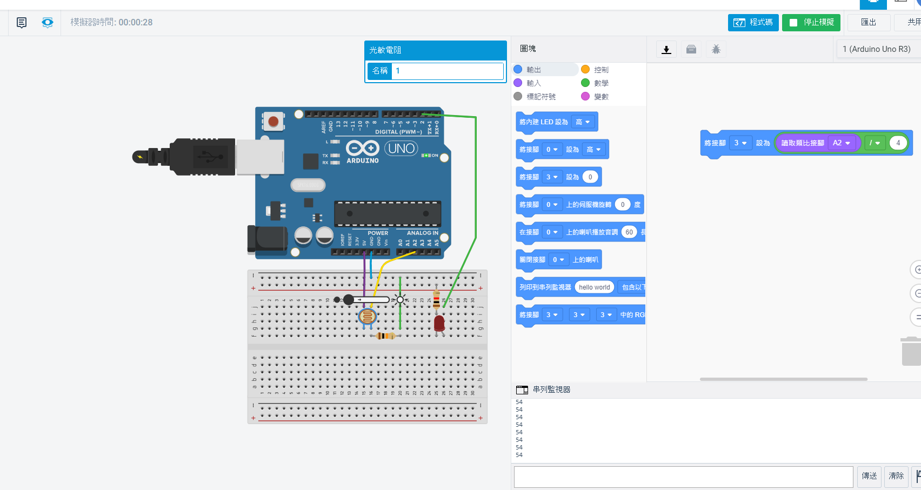The width and height of the screenshot is (921, 490).
Task: Click the download code arrow icon
Action: (x=666, y=50)
